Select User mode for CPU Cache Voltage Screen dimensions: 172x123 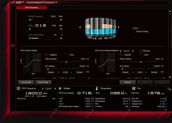tap(66, 55)
